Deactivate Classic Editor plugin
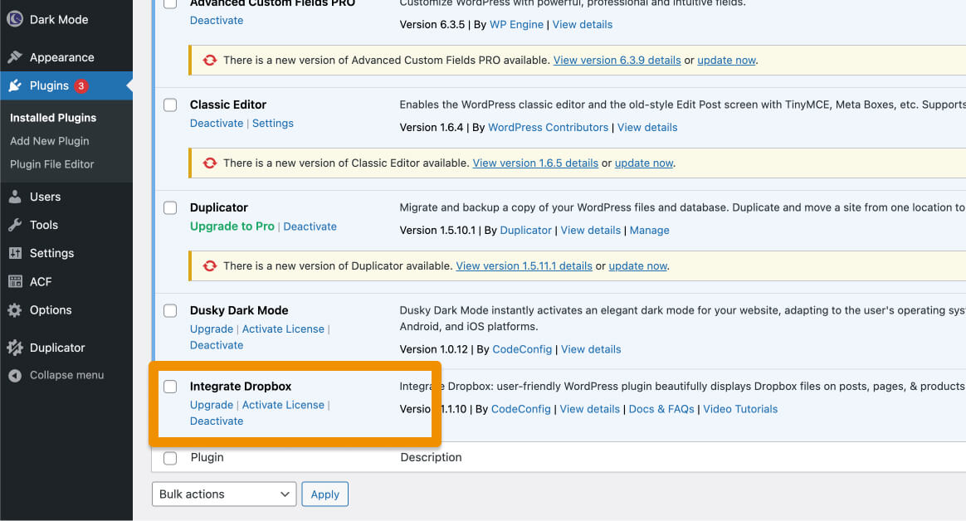The width and height of the screenshot is (966, 521). click(x=217, y=123)
